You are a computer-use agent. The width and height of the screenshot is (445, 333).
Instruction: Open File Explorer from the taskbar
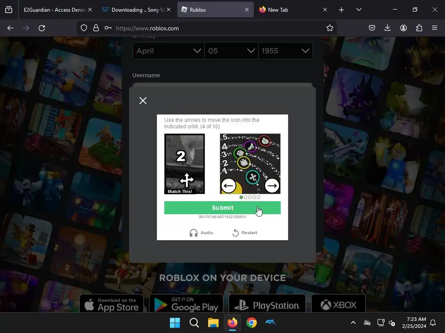(213, 323)
